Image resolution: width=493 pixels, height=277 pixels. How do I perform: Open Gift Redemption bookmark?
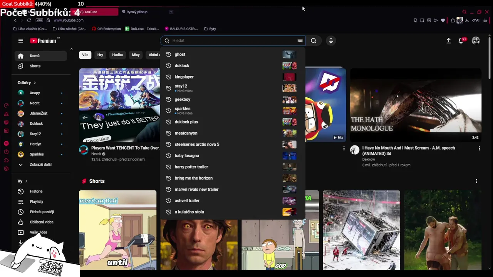[106, 29]
